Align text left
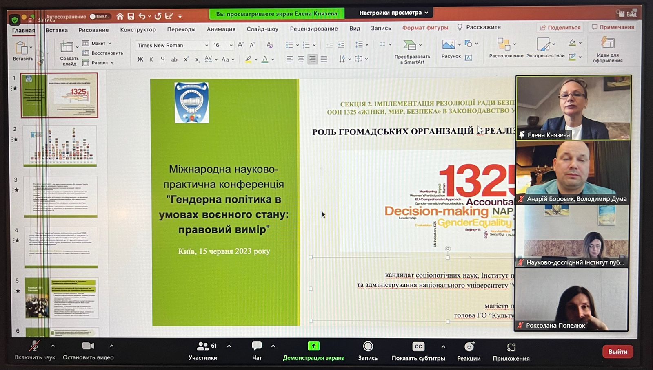This screenshot has width=653, height=370. (x=289, y=59)
